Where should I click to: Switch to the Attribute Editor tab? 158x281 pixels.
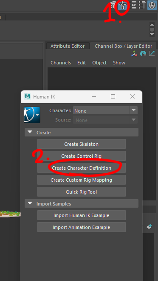68,46
